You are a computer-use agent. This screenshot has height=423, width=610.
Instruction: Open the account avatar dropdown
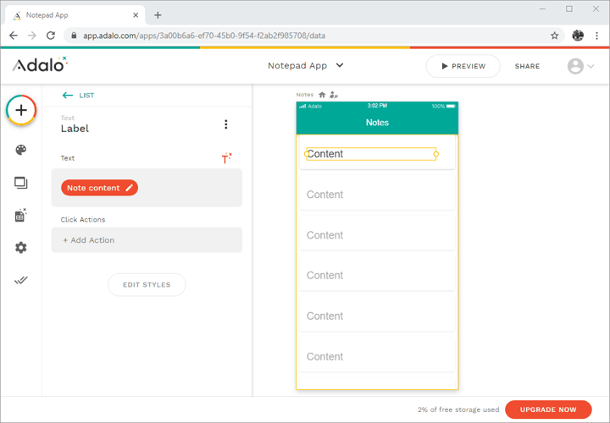tap(581, 66)
